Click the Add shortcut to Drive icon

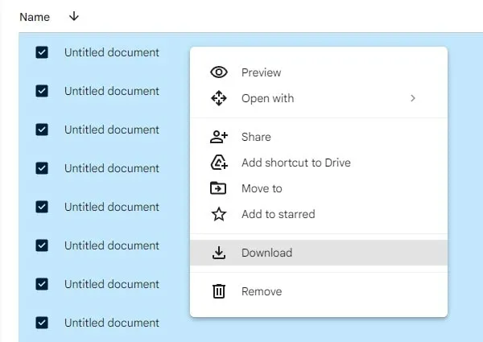click(219, 163)
